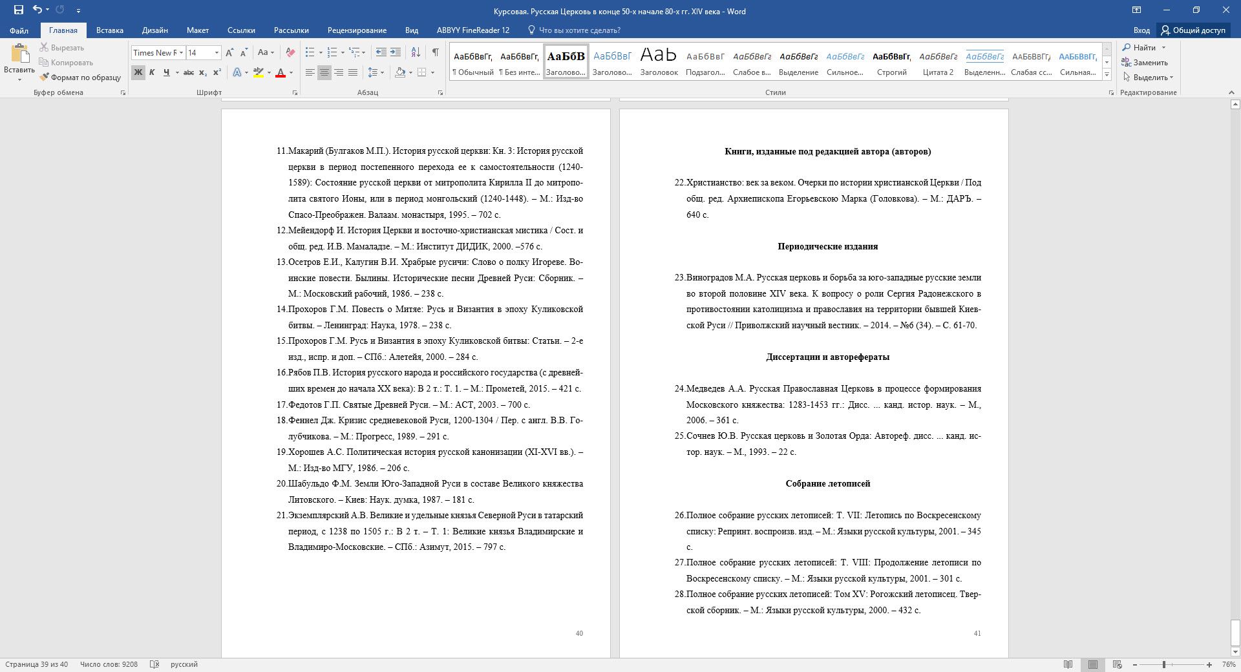Viewport: 1241px width, 672px height.
Task: Toggle subscript formatting
Action: click(203, 72)
